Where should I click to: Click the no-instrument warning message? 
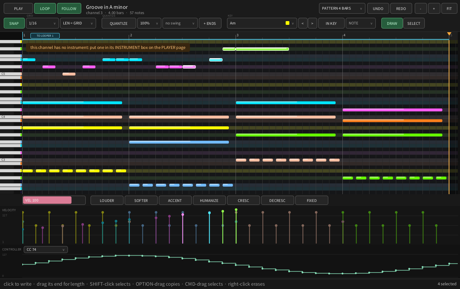108,47
